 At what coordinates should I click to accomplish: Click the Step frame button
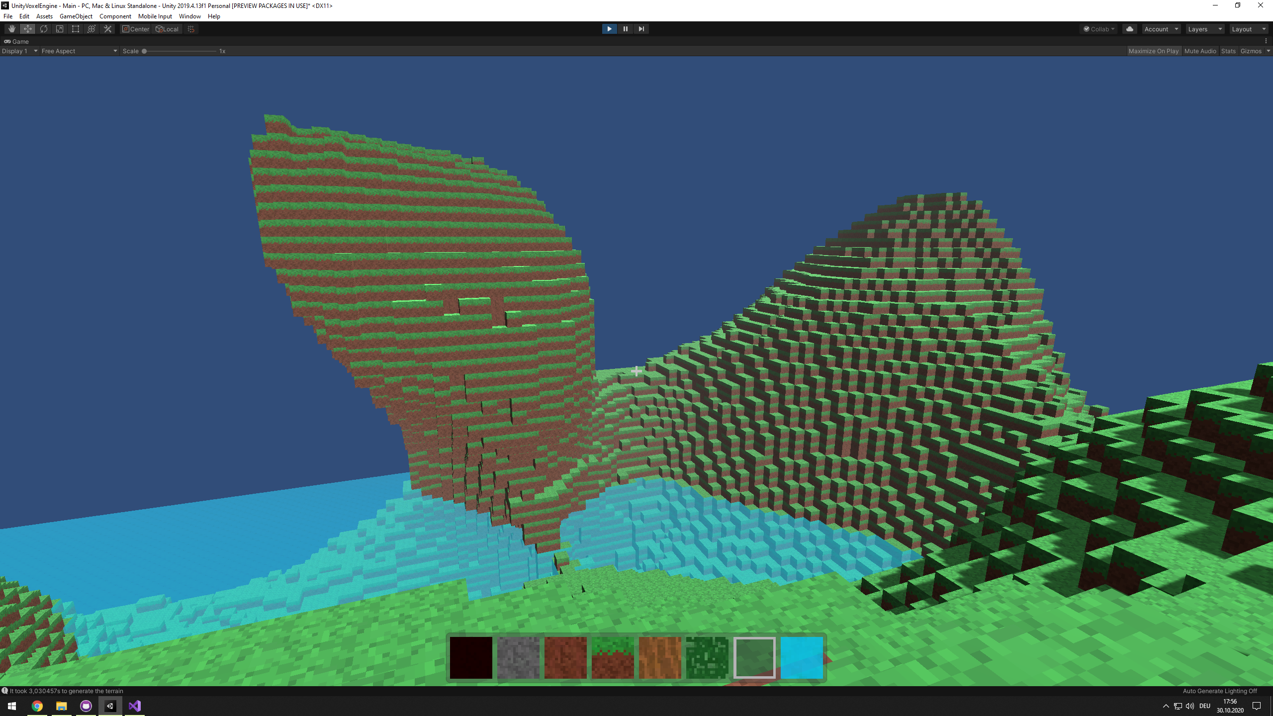point(641,29)
